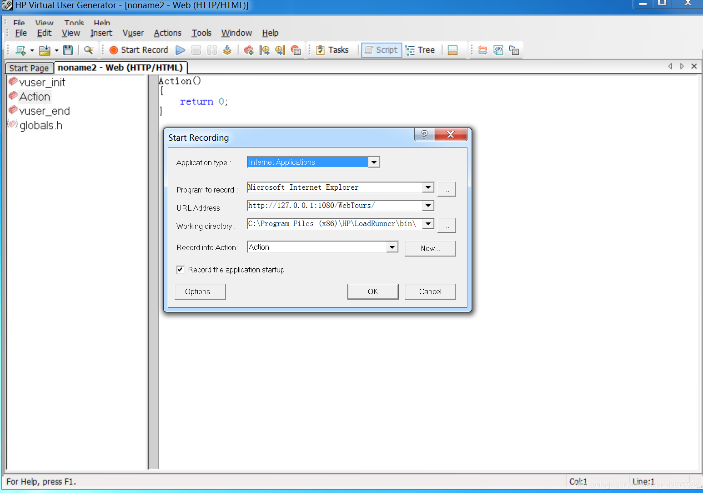Click the start transaction clock icon

click(x=264, y=50)
